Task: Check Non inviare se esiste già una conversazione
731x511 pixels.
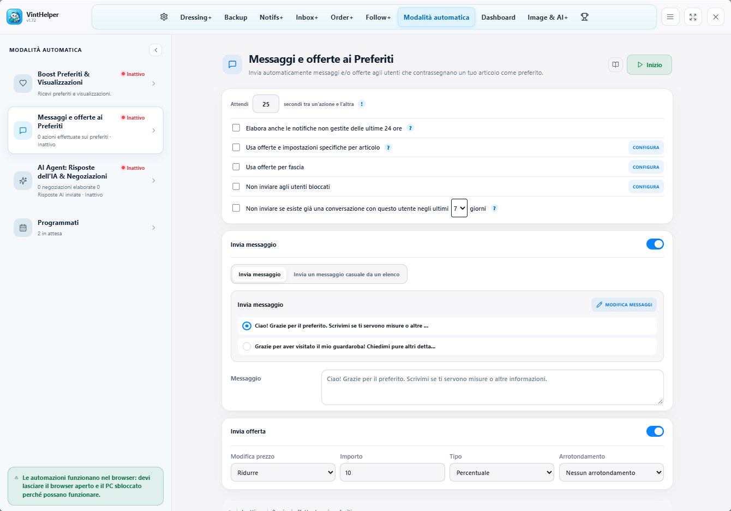Action: click(x=236, y=208)
